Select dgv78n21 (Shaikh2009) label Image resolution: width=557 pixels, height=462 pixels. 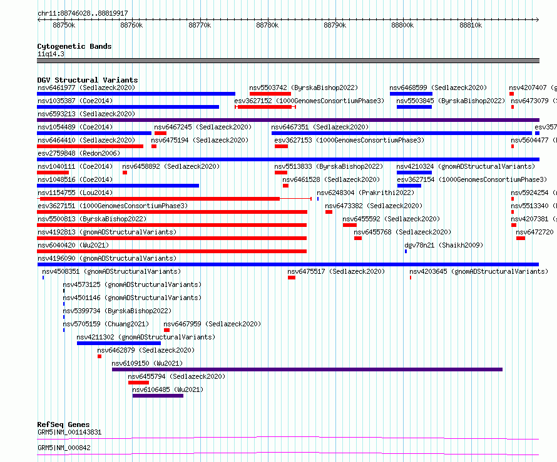(x=444, y=245)
